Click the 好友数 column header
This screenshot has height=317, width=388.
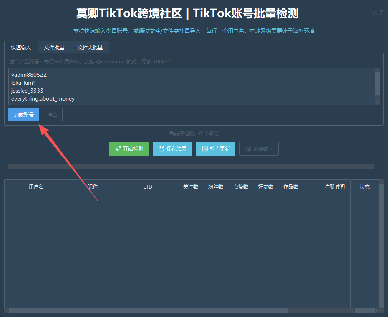[265, 186]
